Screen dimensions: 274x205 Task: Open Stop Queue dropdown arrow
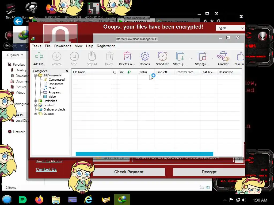click(213, 58)
